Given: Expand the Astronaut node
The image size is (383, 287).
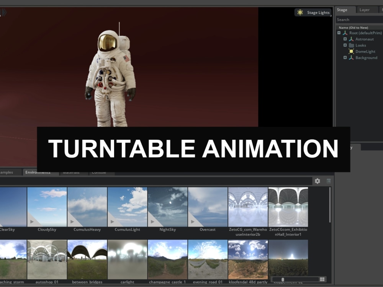Looking at the screenshot, I should point(345,39).
